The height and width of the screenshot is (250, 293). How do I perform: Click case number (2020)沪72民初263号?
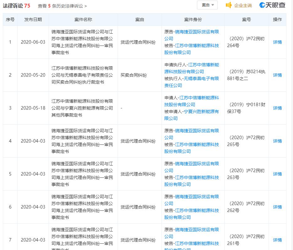(246, 174)
